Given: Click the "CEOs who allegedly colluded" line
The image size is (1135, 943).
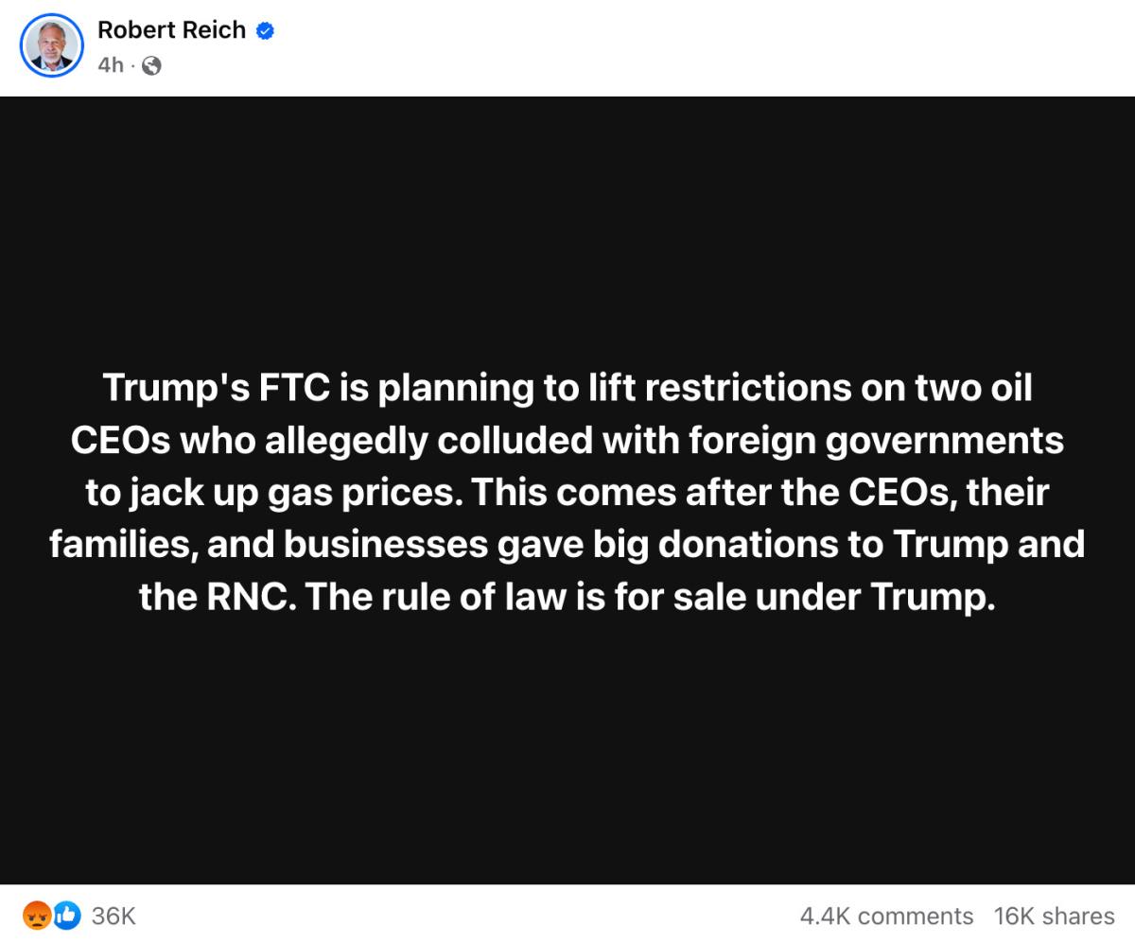Looking at the screenshot, I should pos(567,440).
